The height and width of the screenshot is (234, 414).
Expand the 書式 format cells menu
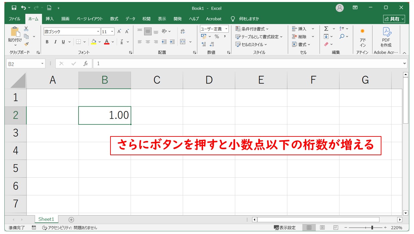pos(301,44)
